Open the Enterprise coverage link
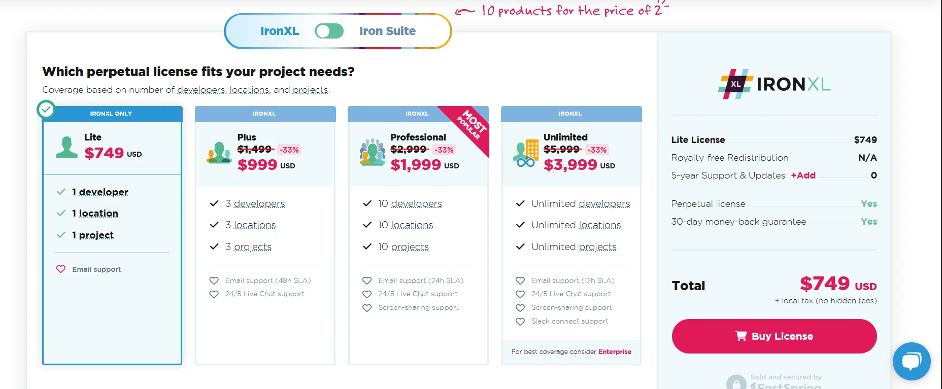 [615, 352]
